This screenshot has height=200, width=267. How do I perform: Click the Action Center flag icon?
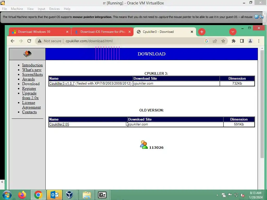pos(230,195)
